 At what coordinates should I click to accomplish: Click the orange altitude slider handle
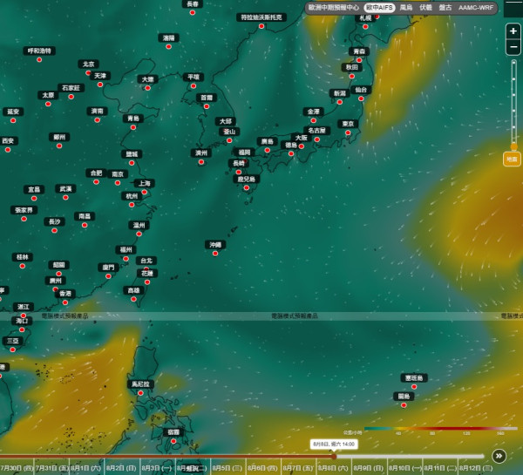[514, 146]
